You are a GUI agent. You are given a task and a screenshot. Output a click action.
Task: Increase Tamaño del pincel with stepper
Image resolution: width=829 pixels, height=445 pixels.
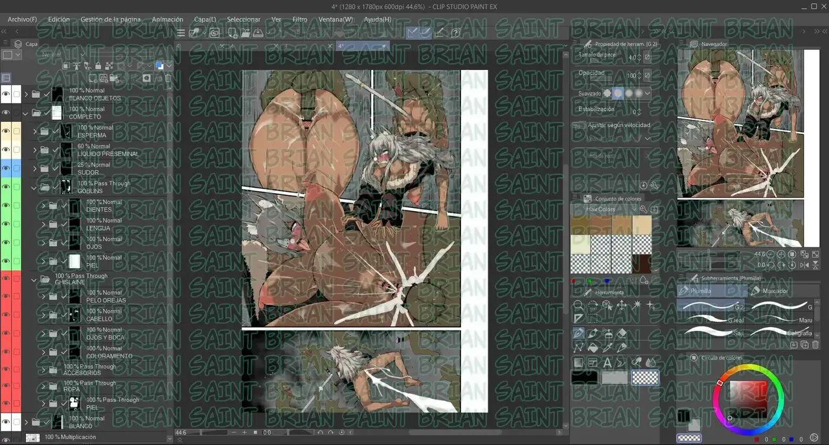639,54
